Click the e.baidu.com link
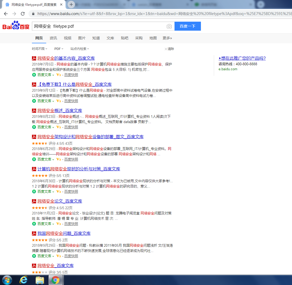Viewport: 292px width, 285px height. [x=228, y=69]
